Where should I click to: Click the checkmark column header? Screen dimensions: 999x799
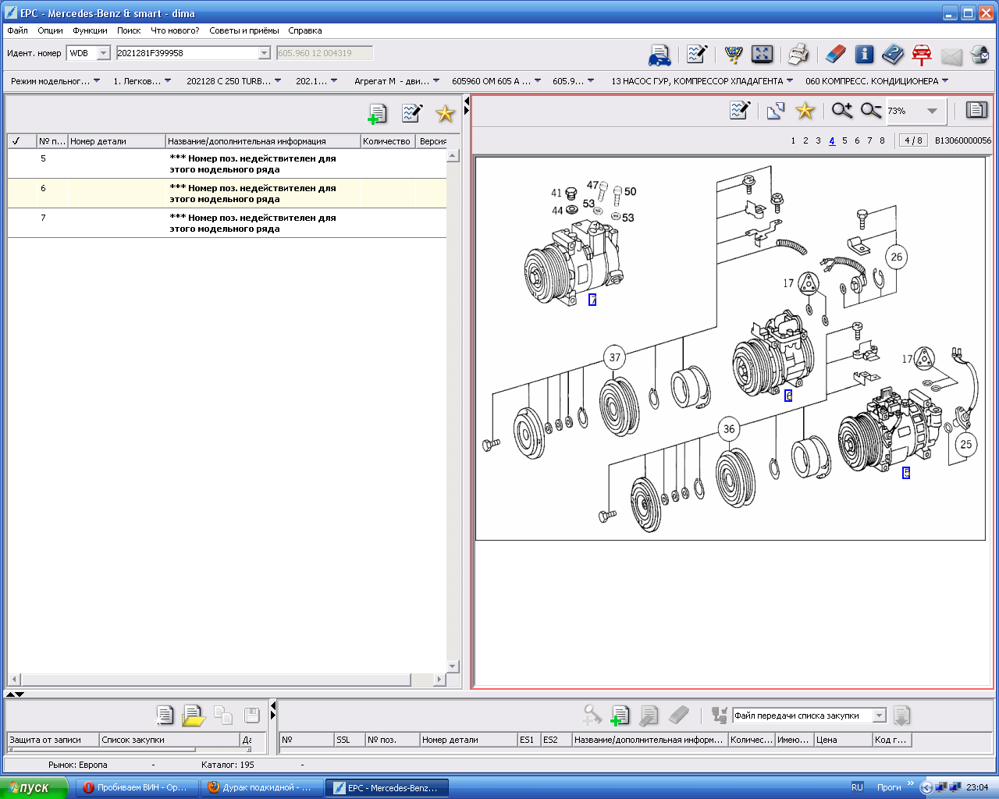[x=21, y=141]
